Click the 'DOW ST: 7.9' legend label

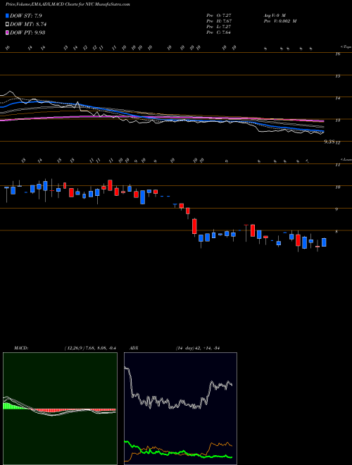click(x=27, y=15)
